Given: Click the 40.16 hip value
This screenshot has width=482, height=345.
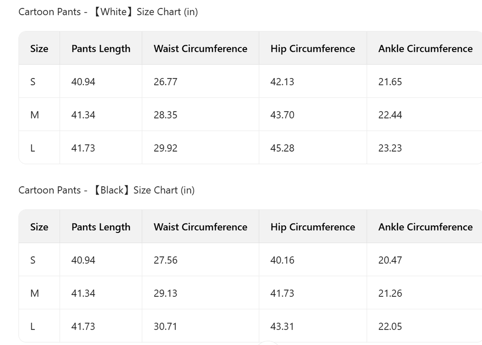Looking at the screenshot, I should click(282, 260).
